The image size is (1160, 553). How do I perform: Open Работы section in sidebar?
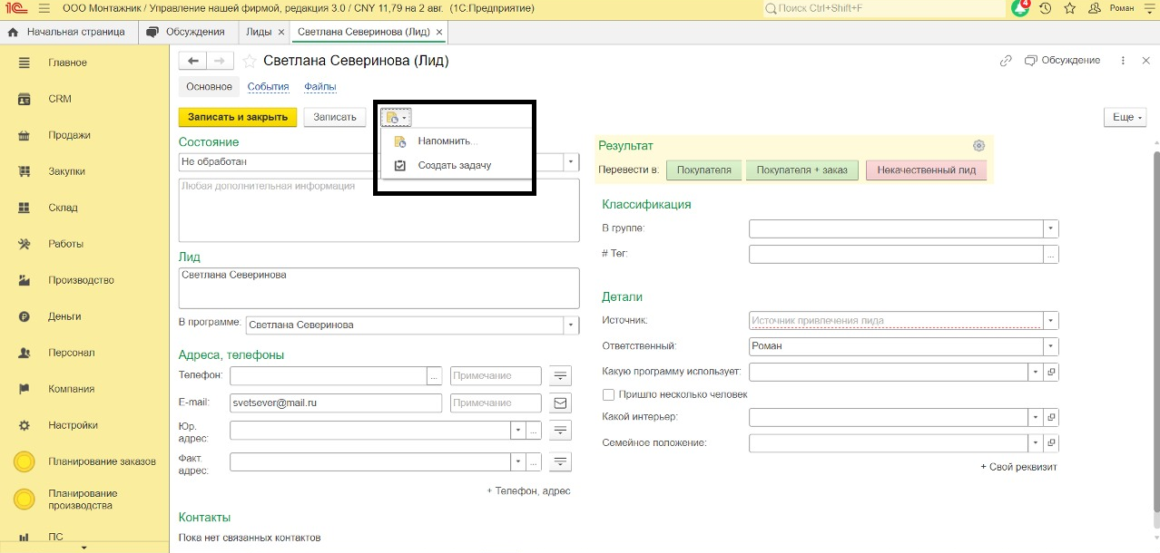65,244
